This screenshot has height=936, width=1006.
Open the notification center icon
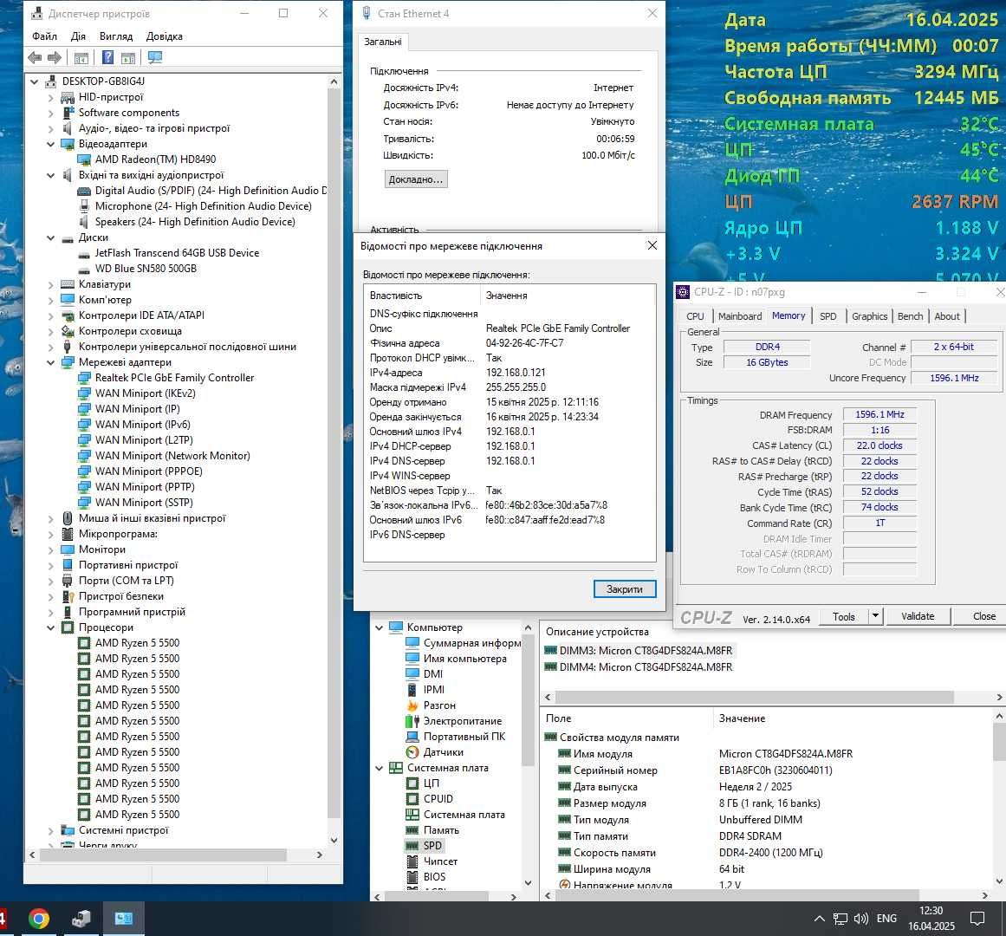coord(977,919)
